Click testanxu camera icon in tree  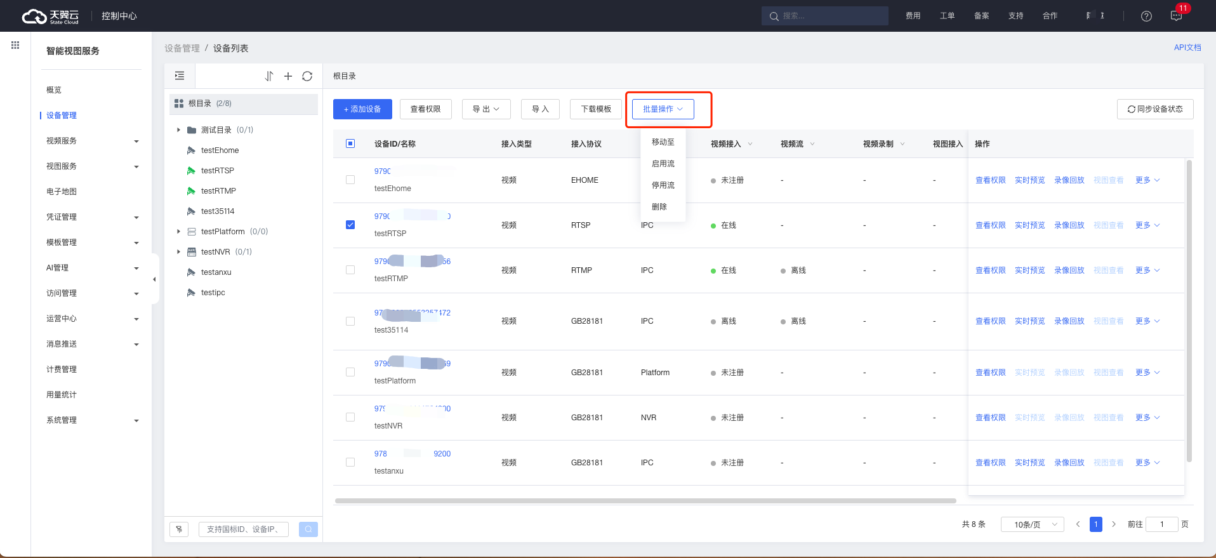coord(191,272)
